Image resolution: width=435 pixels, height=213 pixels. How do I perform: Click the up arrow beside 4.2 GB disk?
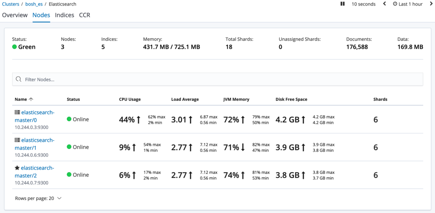coord(303,120)
